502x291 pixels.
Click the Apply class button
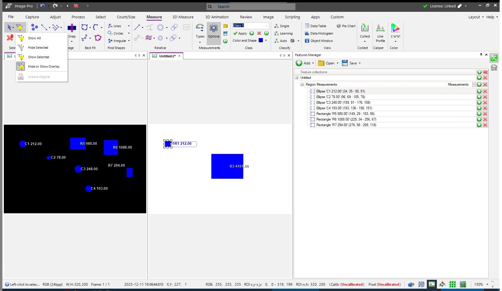pos(240,33)
